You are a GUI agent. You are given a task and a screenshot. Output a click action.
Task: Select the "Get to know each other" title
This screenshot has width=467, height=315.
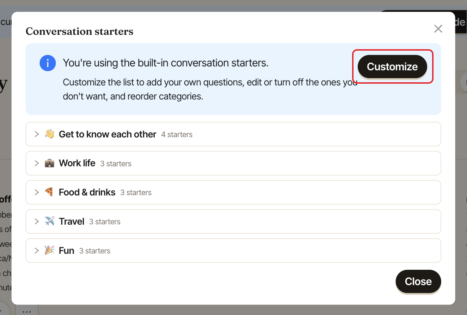tap(107, 134)
